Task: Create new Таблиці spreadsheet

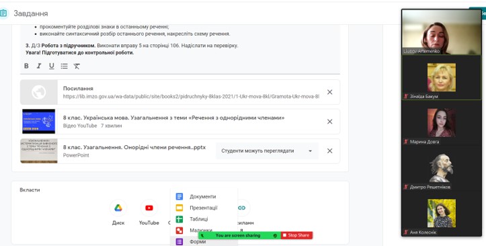Action: [204, 218]
